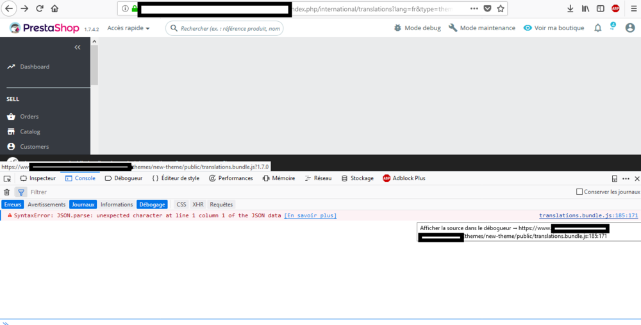The image size is (641, 325).
Task: Go back with the browser back arrow
Action: tap(9, 8)
